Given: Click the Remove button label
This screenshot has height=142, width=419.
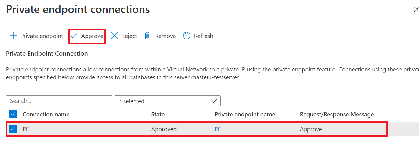Looking at the screenshot, I should pyautogui.click(x=165, y=36).
